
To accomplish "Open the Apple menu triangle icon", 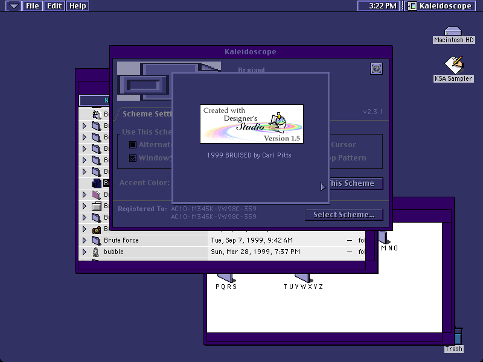I will 13,6.
